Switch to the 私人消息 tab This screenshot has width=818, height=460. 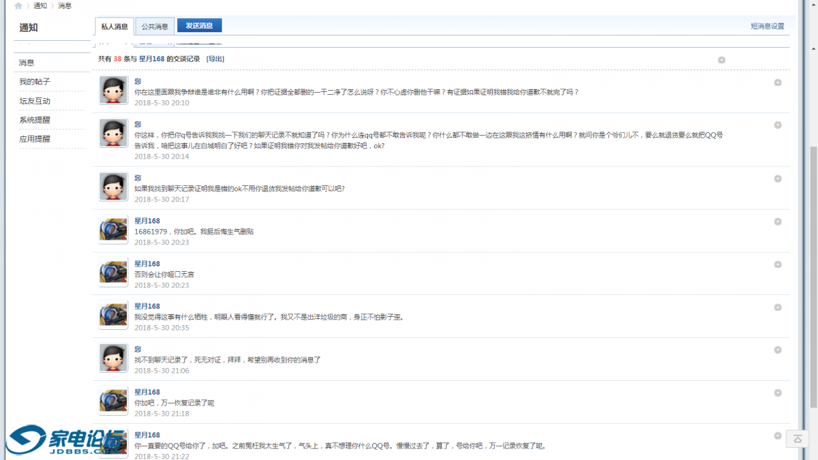(115, 27)
